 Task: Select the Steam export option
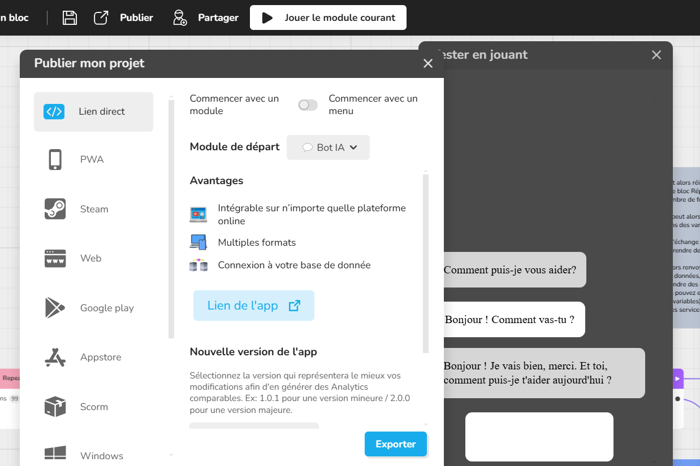(93, 209)
